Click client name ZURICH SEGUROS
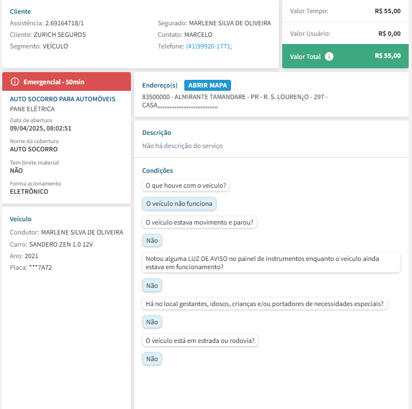The image size is (412, 409). click(x=59, y=35)
